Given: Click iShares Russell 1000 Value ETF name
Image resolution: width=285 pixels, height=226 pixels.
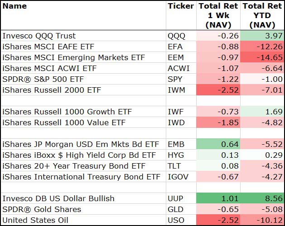Looking at the screenshot, I should (64, 122).
